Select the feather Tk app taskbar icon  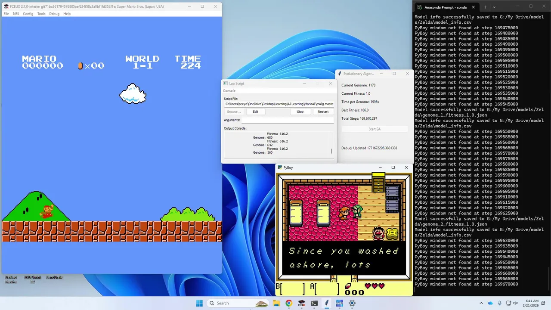click(327, 303)
